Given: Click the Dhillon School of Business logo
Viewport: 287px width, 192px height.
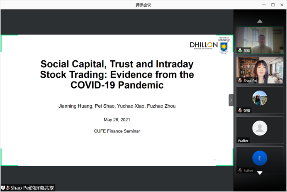Looking at the screenshot, I should (204, 46).
